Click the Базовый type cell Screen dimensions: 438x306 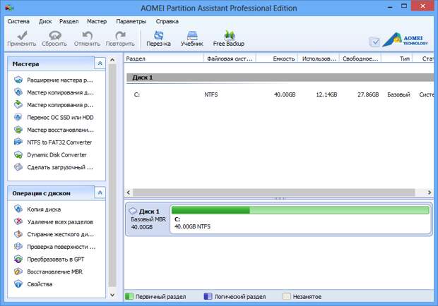398,94
